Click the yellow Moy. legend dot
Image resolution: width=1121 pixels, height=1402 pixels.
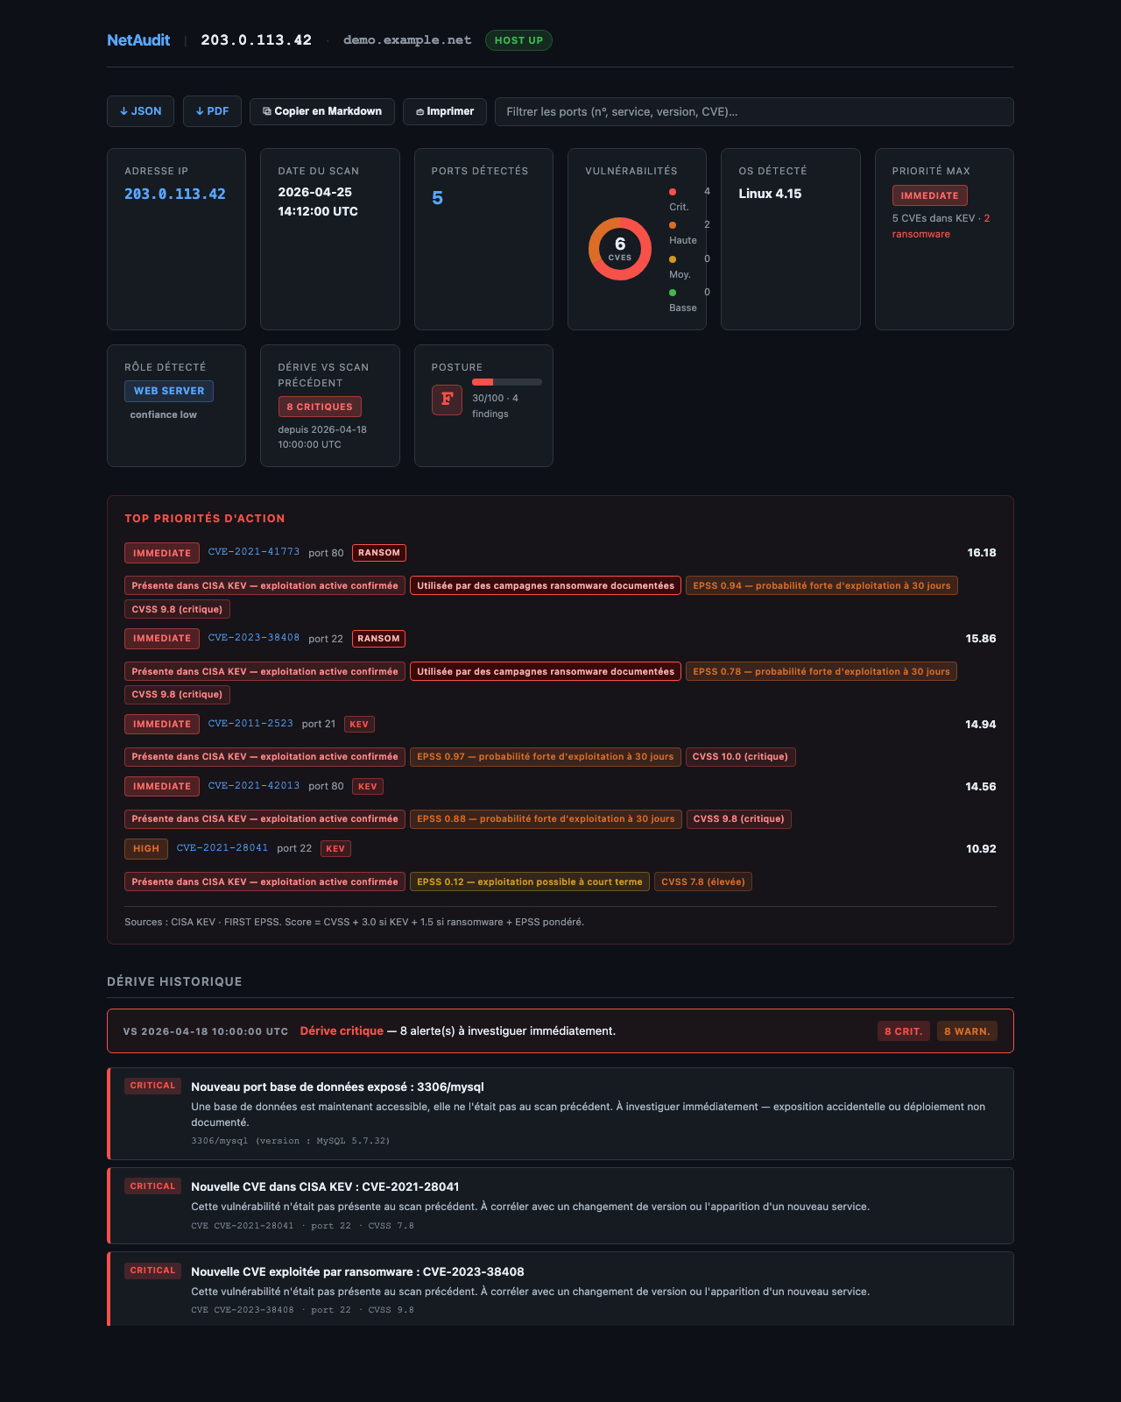tap(673, 259)
